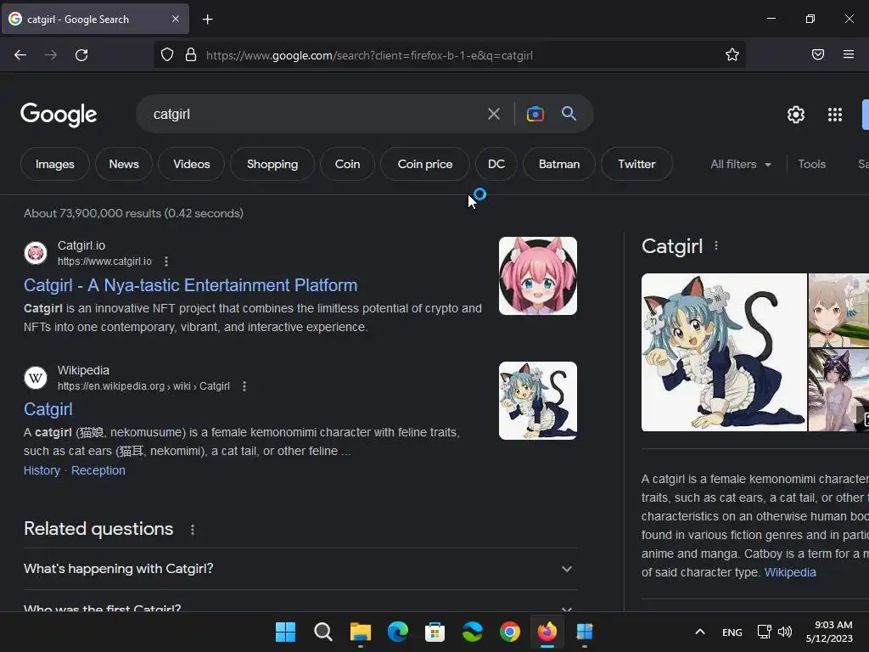Launch File Explorer from taskbar
This screenshot has height=652, width=869.
(x=360, y=632)
